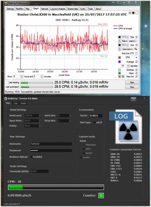The image size is (151, 207).
Task: Switch to the Map tab
Action: pyautogui.click(x=28, y=9)
